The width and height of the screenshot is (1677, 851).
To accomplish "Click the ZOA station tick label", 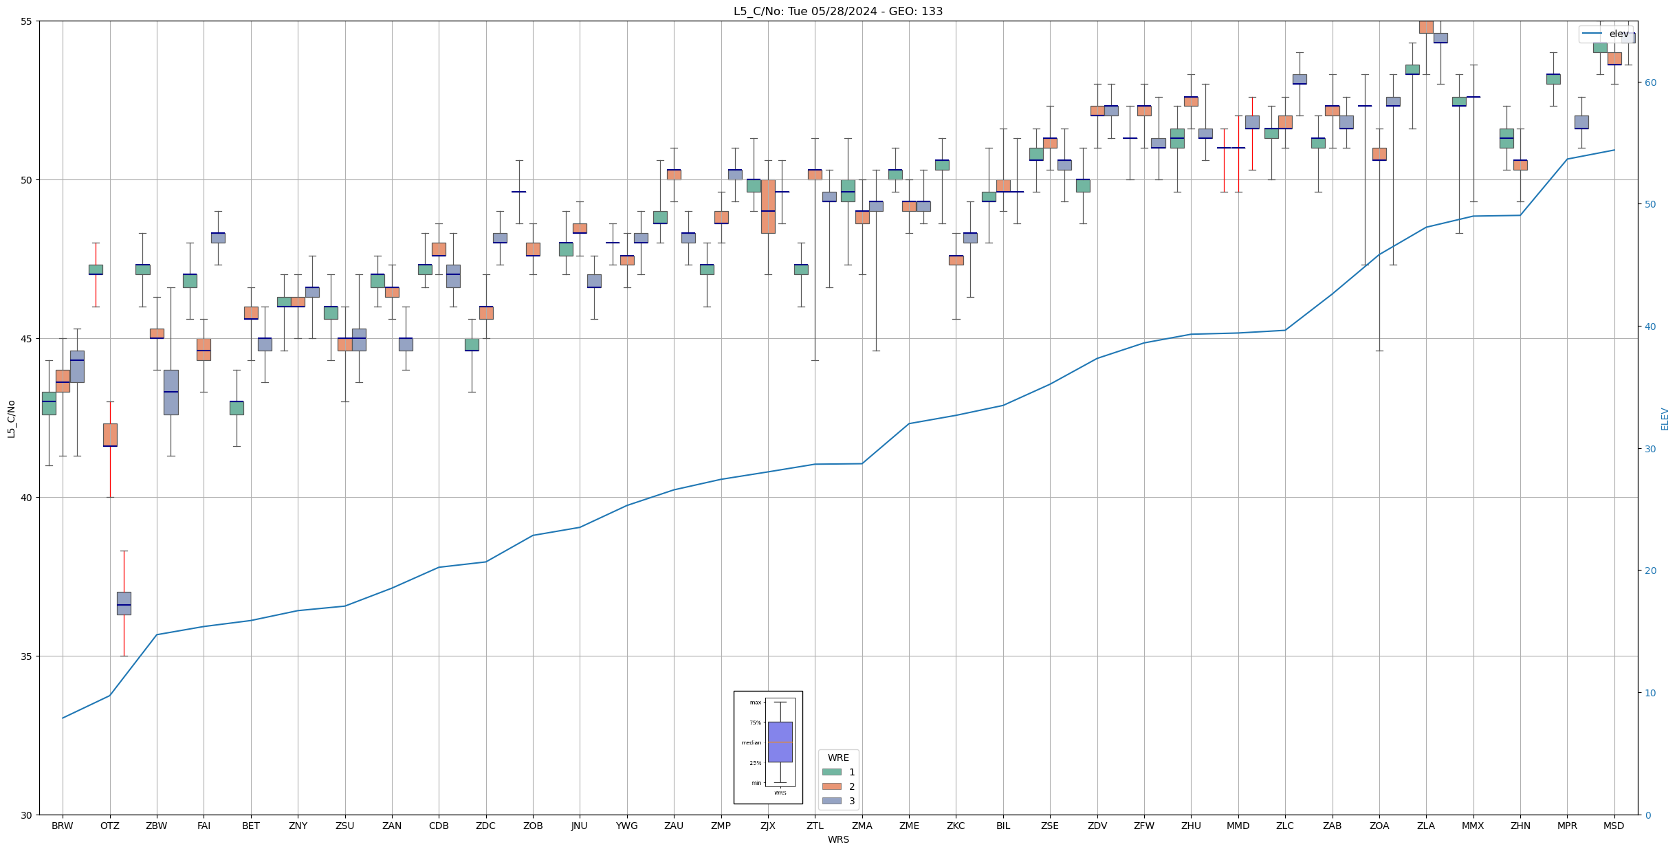I will [1379, 826].
